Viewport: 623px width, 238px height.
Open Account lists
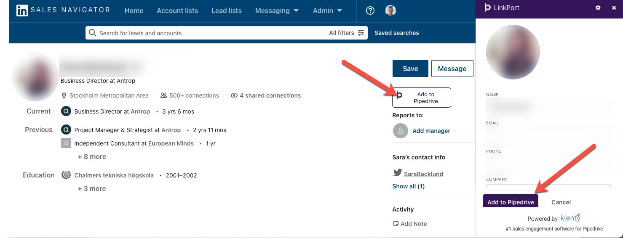click(x=177, y=11)
